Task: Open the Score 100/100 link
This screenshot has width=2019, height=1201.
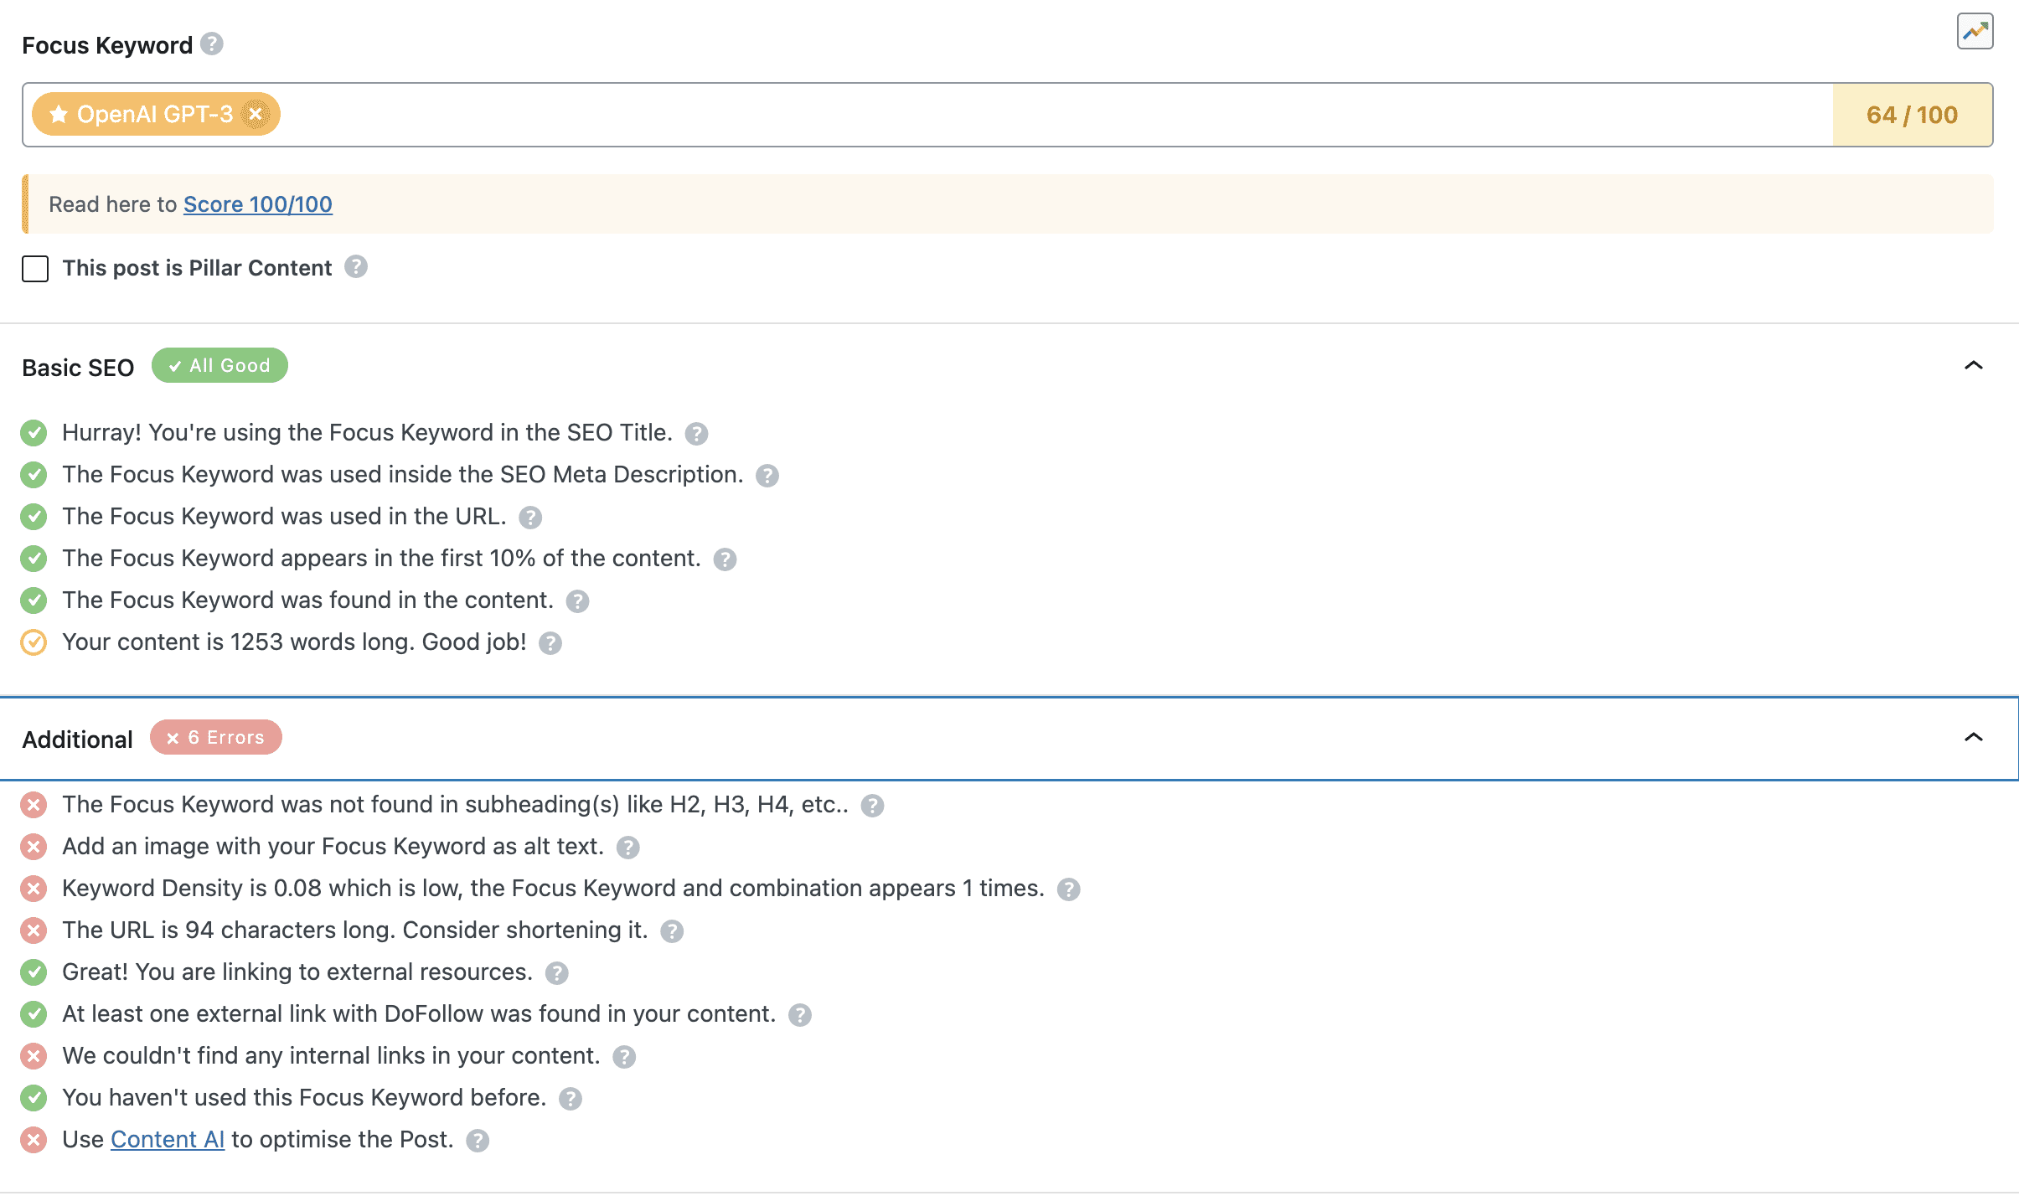Action: click(257, 204)
